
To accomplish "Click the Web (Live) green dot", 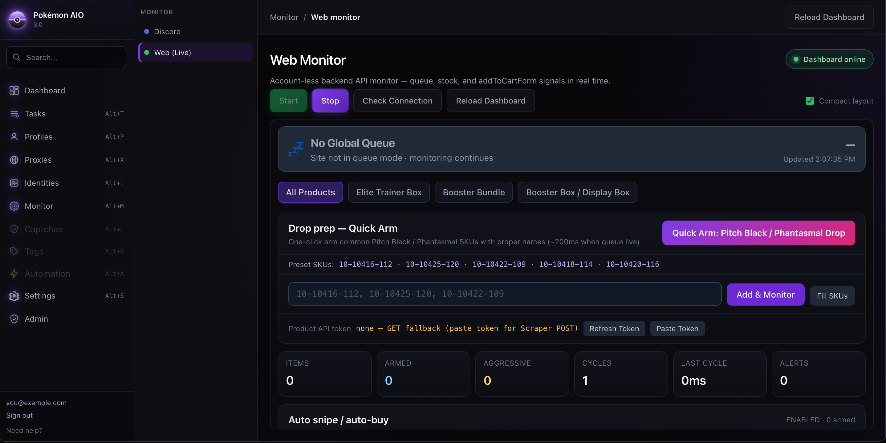I will (147, 52).
